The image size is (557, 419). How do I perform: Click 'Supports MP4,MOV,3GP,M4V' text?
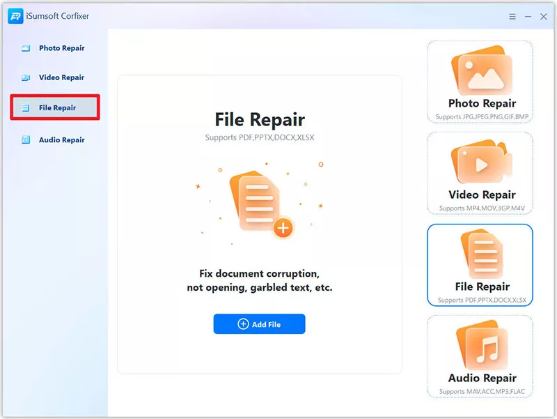(482, 208)
